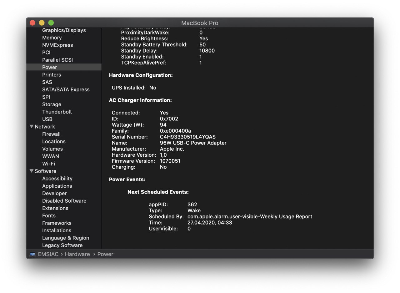Click the ProximityDarkWake label

(x=145, y=33)
